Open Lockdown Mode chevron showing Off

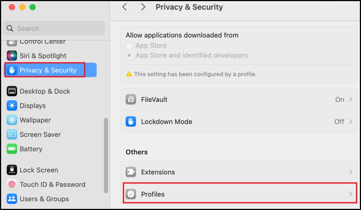[x=350, y=121]
